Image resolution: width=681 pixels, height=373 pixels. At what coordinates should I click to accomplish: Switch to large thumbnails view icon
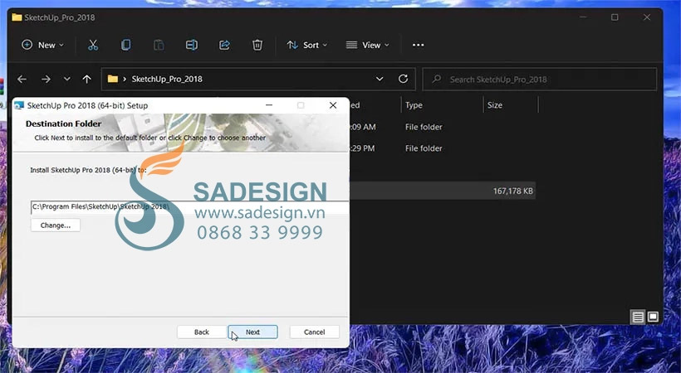(x=653, y=317)
